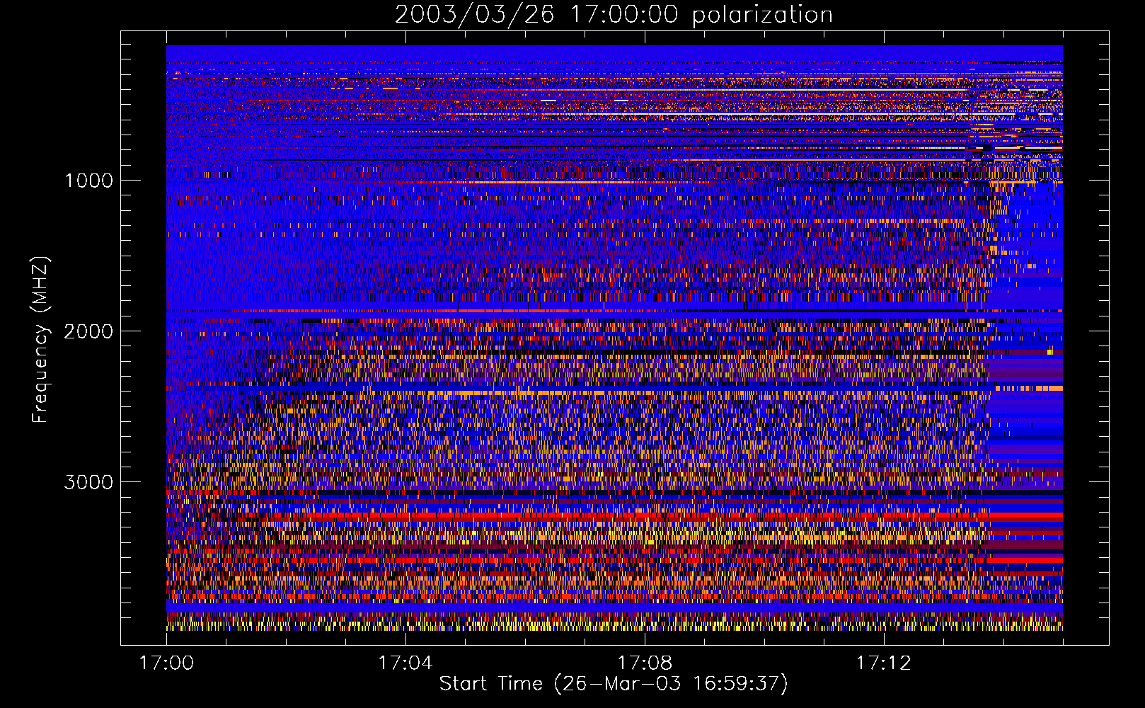Click the 17:12 time tick label
This screenshot has height=708, width=1145.
883,663
